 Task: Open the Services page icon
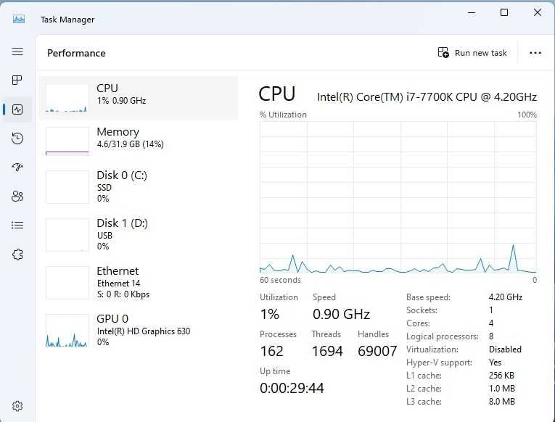click(x=17, y=255)
